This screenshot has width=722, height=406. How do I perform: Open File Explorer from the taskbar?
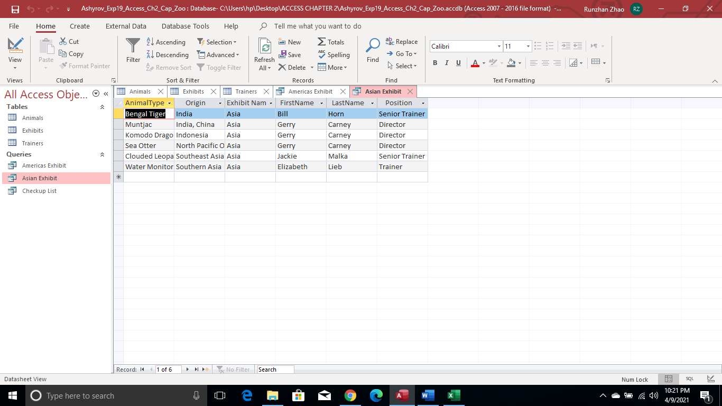(x=272, y=395)
